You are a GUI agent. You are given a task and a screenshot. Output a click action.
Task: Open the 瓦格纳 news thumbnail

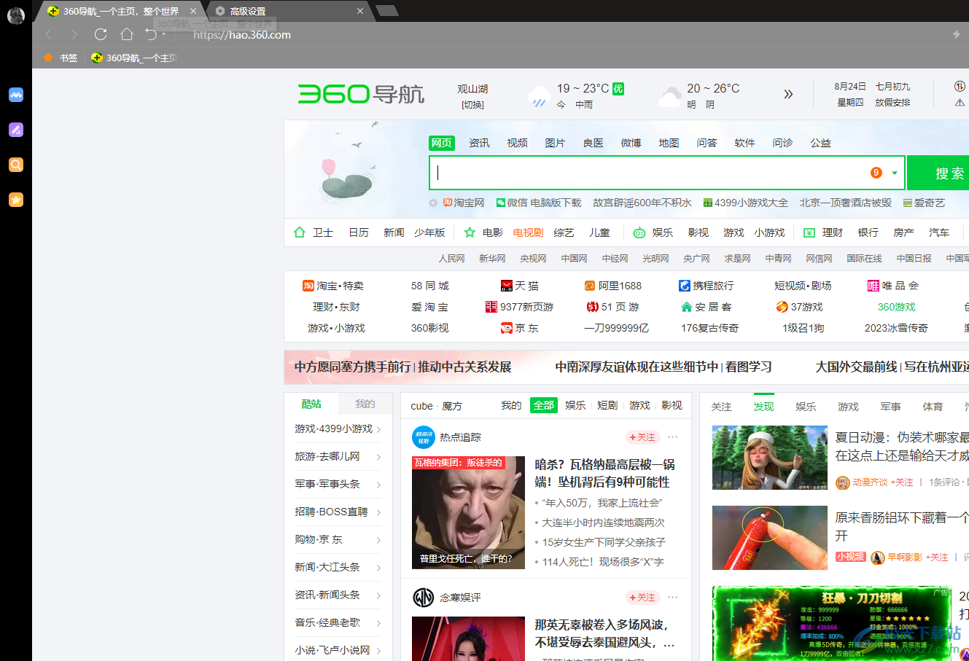[x=468, y=512]
